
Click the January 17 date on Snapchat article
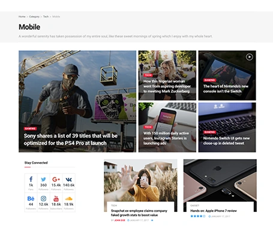[139, 220]
